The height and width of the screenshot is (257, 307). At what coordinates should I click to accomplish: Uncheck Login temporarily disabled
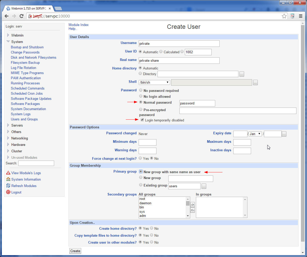tap(142, 120)
